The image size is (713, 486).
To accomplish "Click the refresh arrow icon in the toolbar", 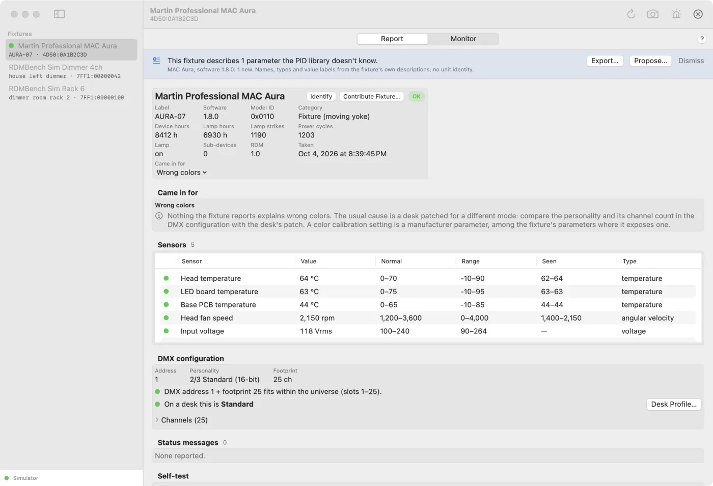I will coord(631,14).
